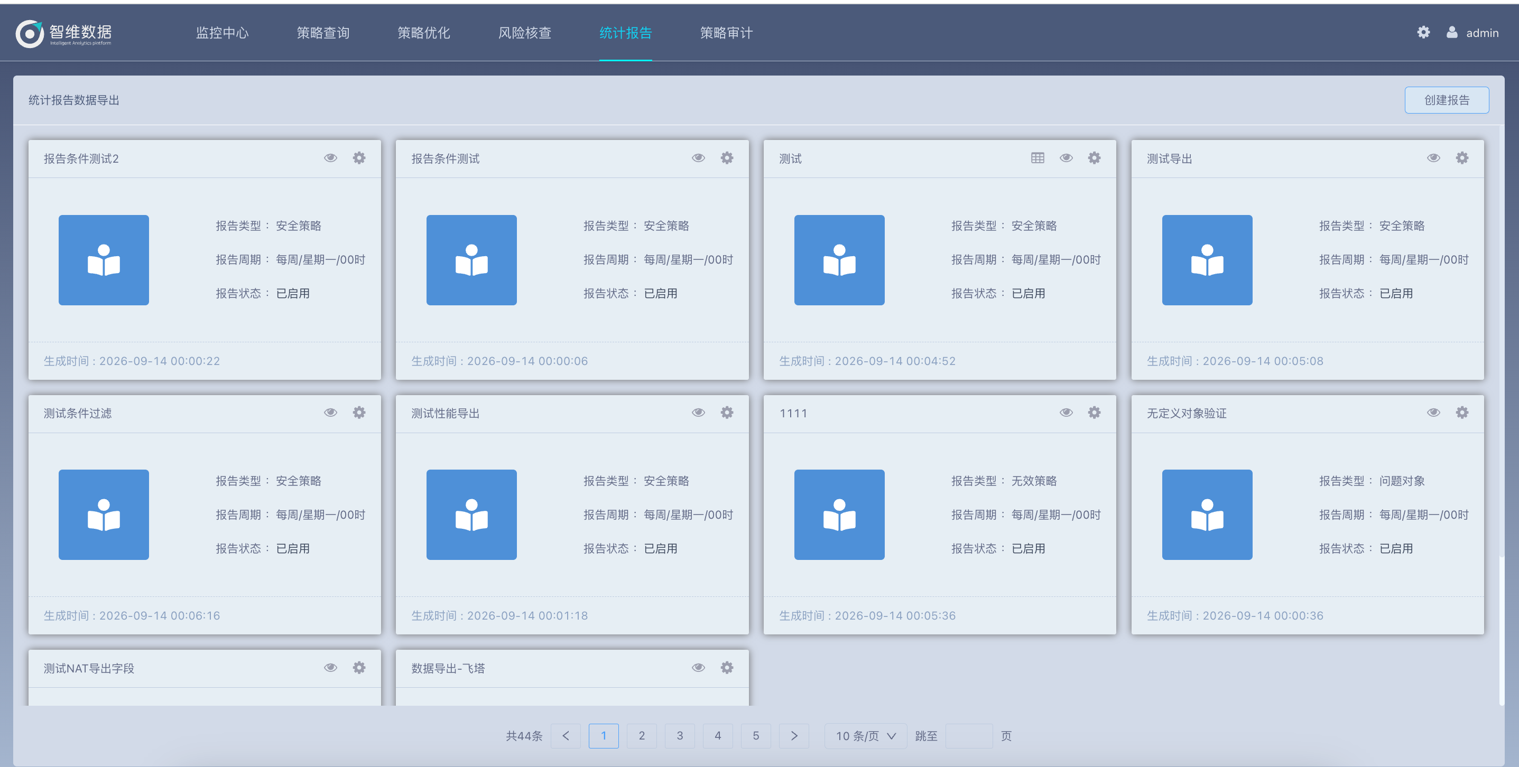Viewport: 1519px width, 767px height.
Task: View 报告条件测试 via eye icon
Action: pos(699,158)
